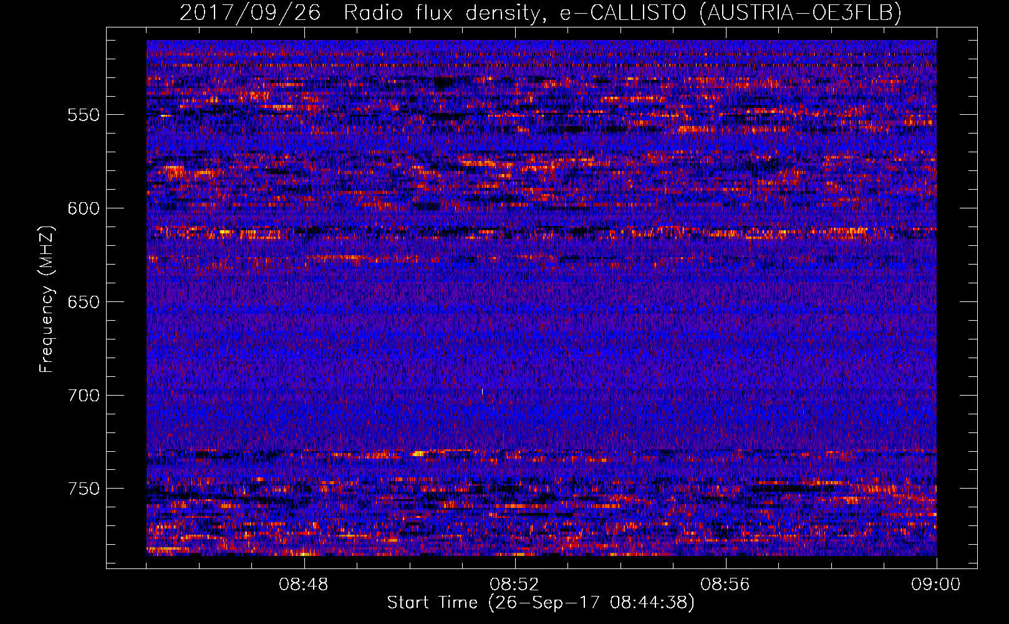Viewport: 1009px width, 624px height.
Task: Click the 08:52 time axis label
Action: [x=514, y=585]
